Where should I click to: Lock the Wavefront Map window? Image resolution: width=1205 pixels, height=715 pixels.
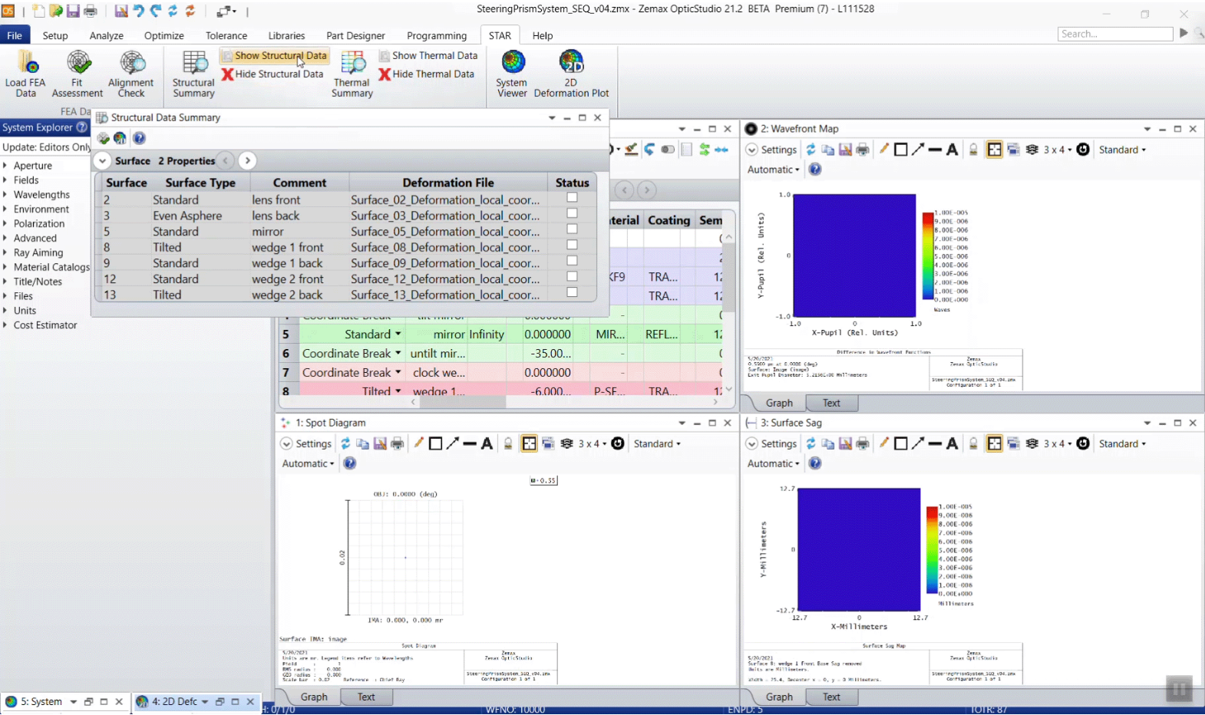pyautogui.click(x=973, y=150)
